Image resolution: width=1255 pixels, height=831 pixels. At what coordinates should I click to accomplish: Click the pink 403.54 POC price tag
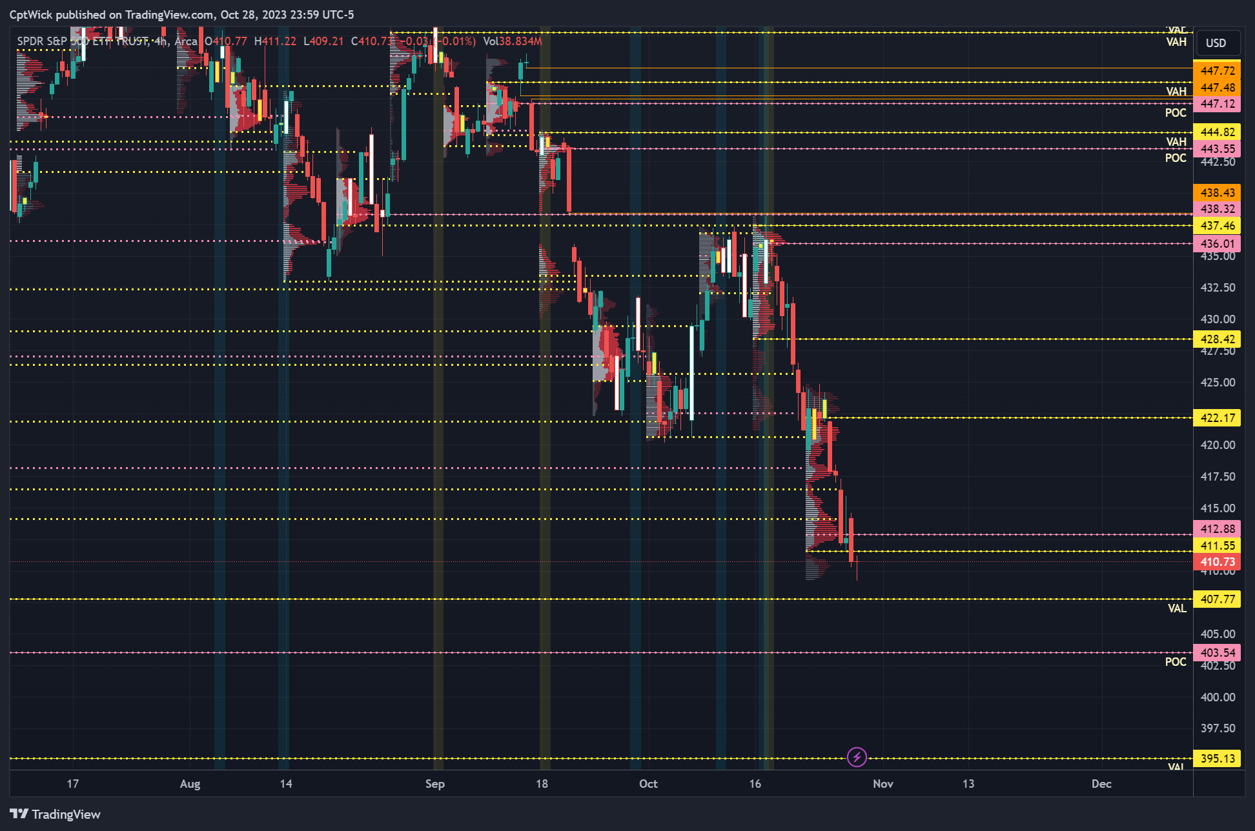coord(1217,653)
